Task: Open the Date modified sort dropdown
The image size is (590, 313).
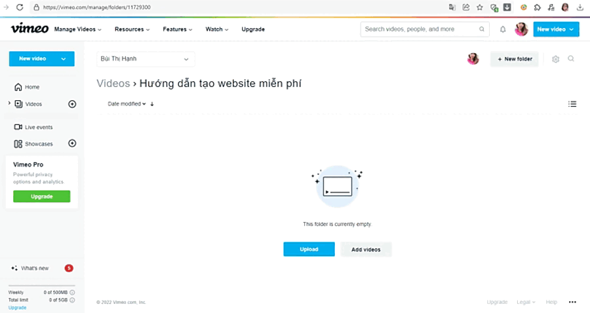Action: click(x=127, y=103)
